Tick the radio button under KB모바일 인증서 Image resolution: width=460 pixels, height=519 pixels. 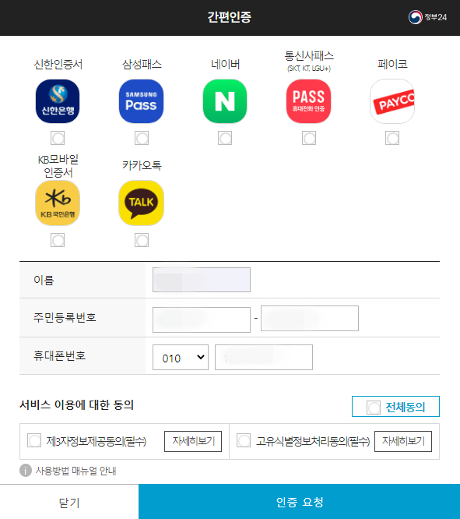pos(58,240)
